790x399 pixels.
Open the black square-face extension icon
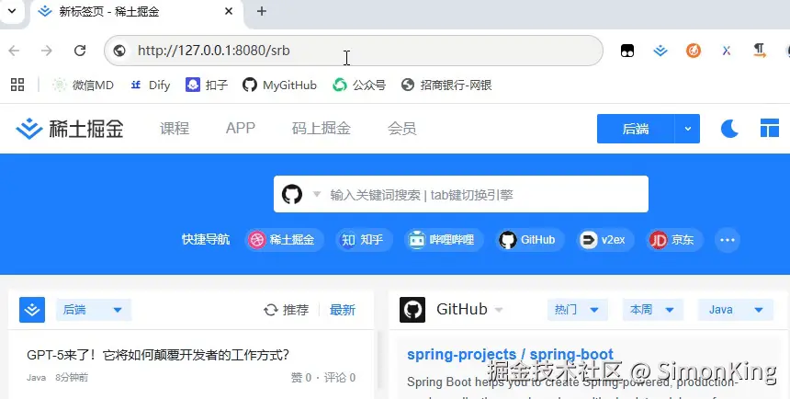tap(627, 51)
